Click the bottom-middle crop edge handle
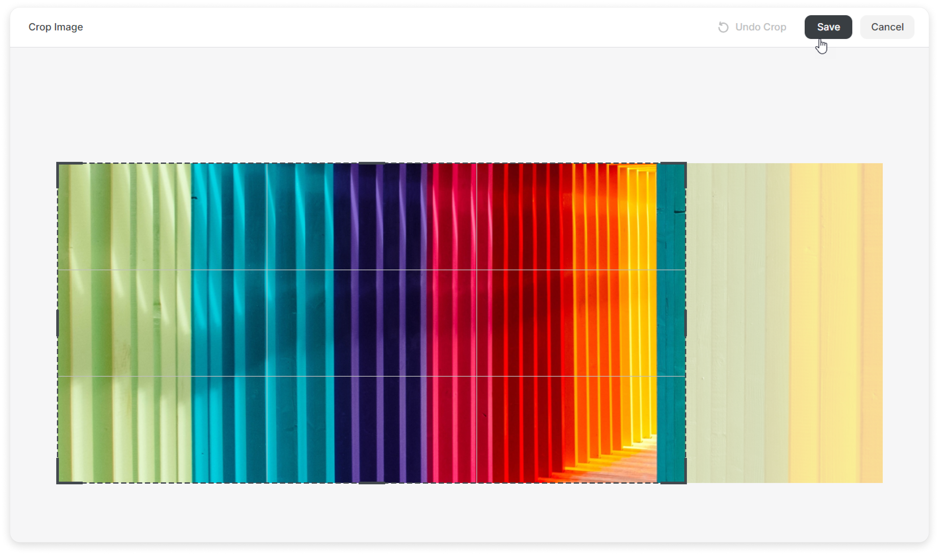 pyautogui.click(x=372, y=483)
